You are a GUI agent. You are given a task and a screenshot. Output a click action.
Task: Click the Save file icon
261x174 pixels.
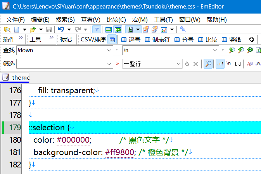49,29
